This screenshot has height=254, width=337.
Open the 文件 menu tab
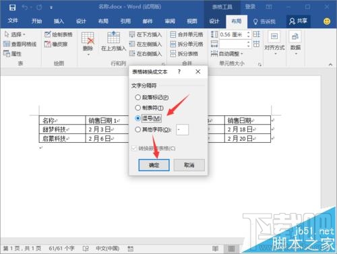13,21
